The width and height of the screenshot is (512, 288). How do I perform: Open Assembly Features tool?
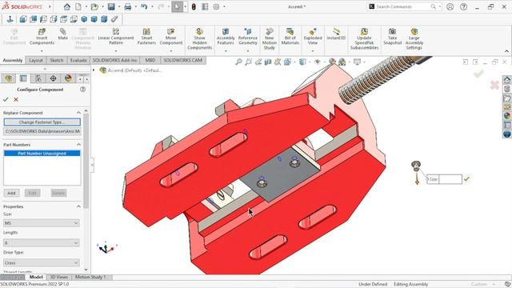(226, 36)
